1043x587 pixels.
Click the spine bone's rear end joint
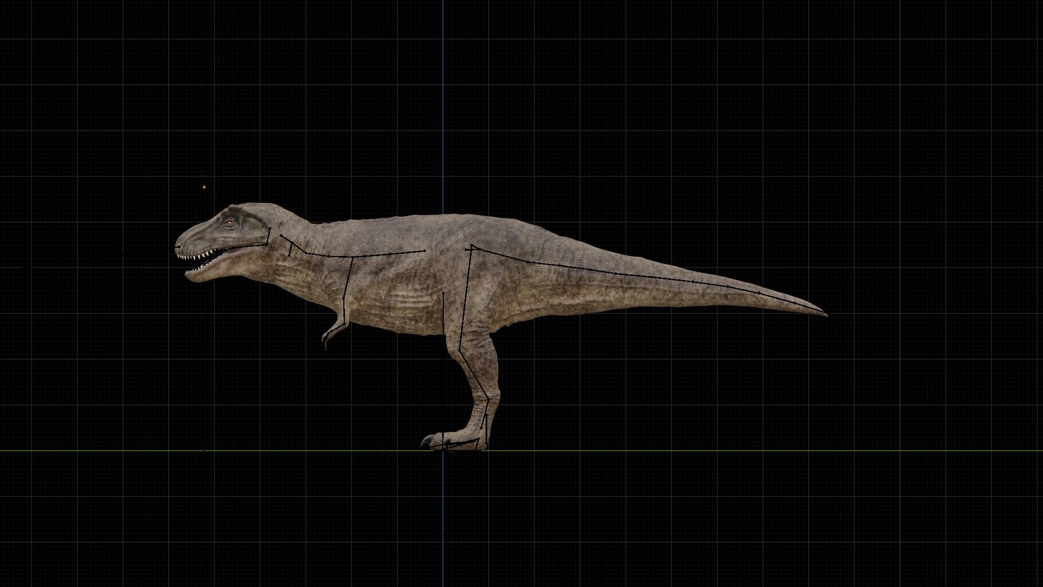coord(424,251)
